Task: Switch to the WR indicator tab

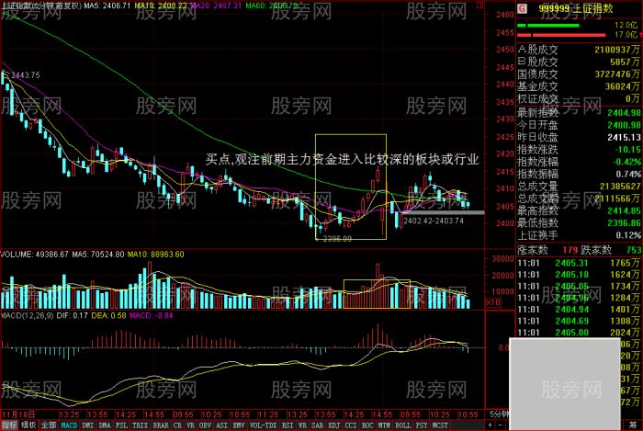Action: coord(302,425)
